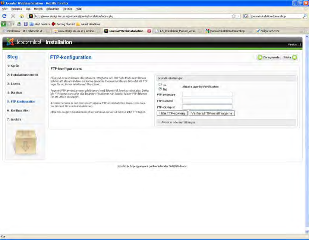Click Verifiera FTP-inställningarna button
This screenshot has height=240, width=309.
click(x=212, y=113)
